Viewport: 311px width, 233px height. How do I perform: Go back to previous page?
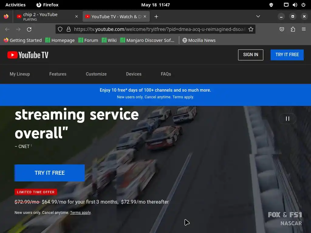[x=7, y=29]
